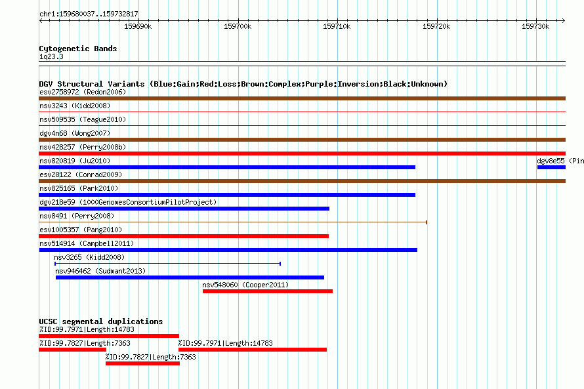This screenshot has width=584, height=389.
Task: Click the 159700k ruler tick label
Action: coord(238,27)
